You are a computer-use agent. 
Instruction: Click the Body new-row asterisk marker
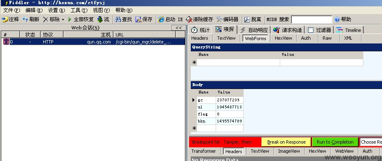pyautogui.click(x=194, y=128)
